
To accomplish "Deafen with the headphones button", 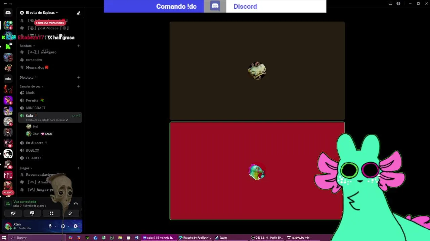I will (x=63, y=226).
